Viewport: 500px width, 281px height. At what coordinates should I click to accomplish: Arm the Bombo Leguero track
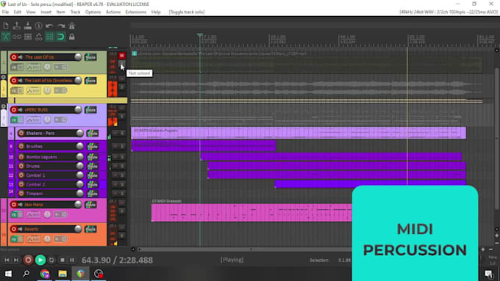(x=21, y=157)
